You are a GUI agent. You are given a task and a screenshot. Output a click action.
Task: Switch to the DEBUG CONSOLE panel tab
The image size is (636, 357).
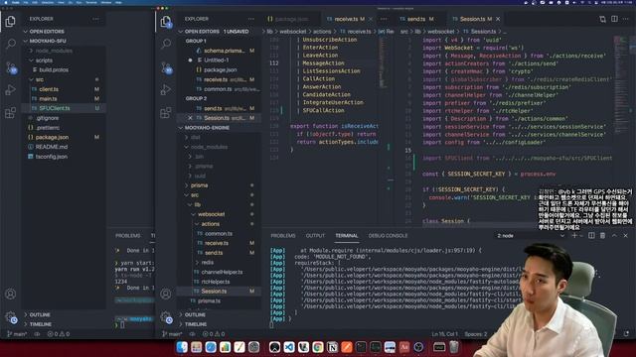388,236
